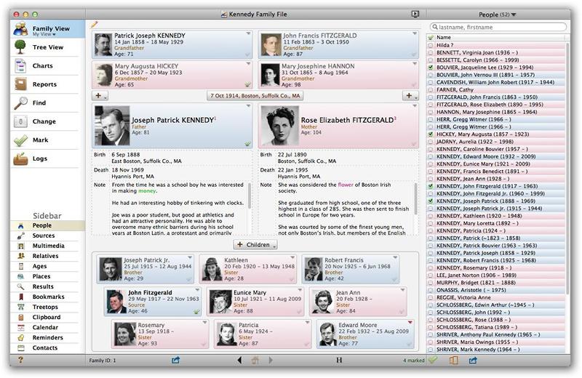The image size is (582, 378).
Task: Select Relatives in the sidebar
Action: pos(45,256)
